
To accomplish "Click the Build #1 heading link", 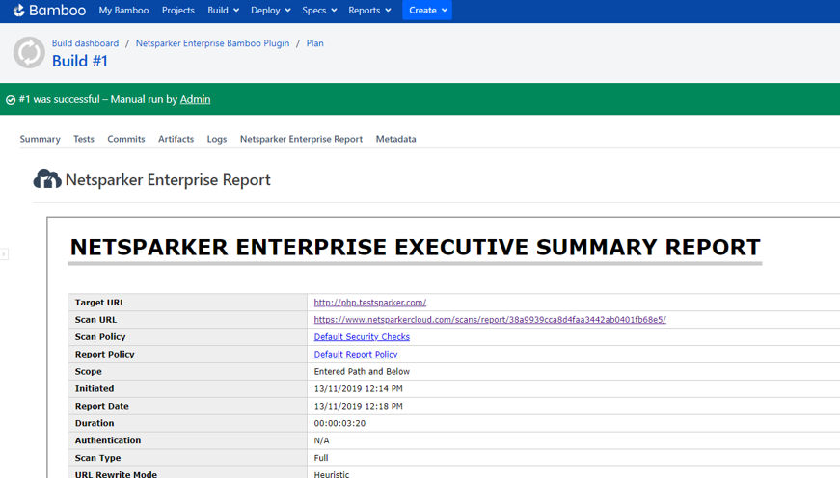I will tap(80, 61).
